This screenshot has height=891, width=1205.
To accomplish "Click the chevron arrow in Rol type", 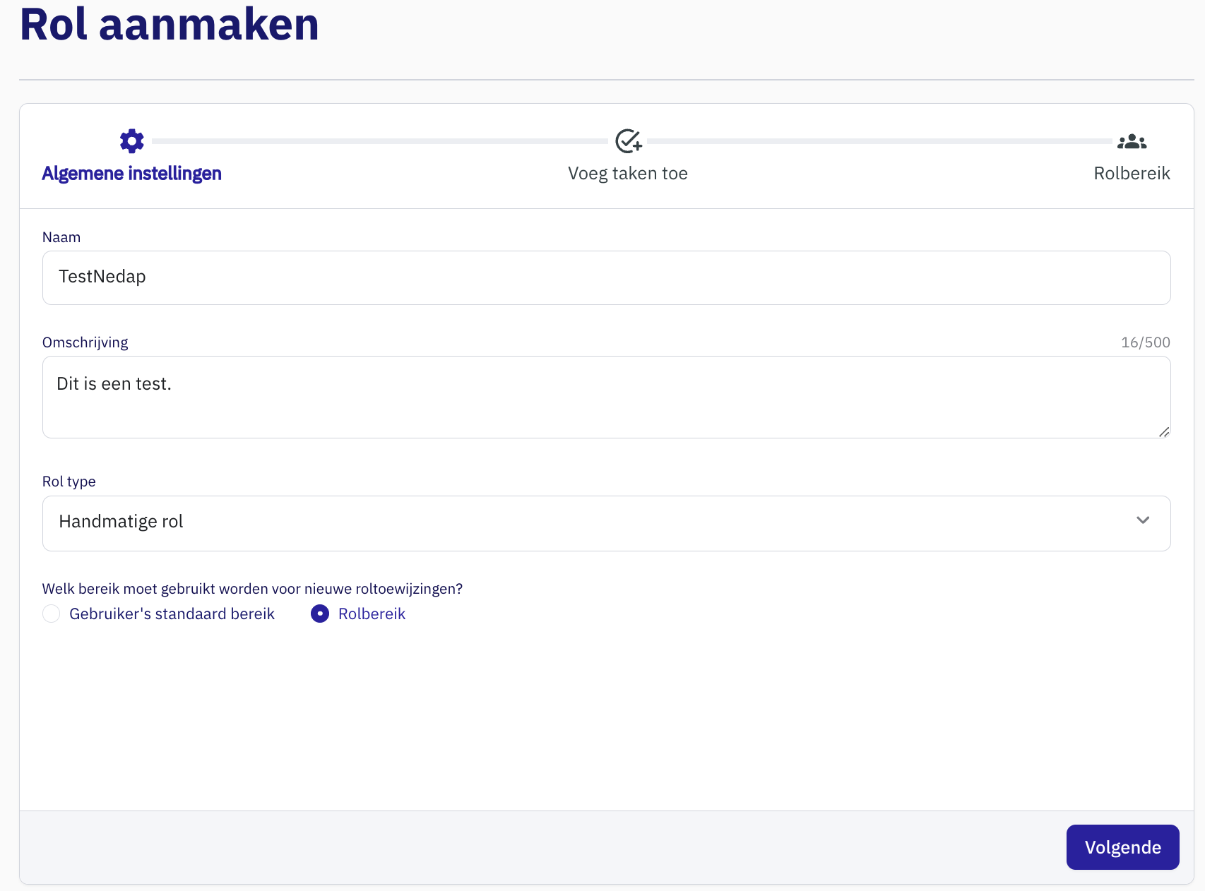I will click(x=1143, y=520).
